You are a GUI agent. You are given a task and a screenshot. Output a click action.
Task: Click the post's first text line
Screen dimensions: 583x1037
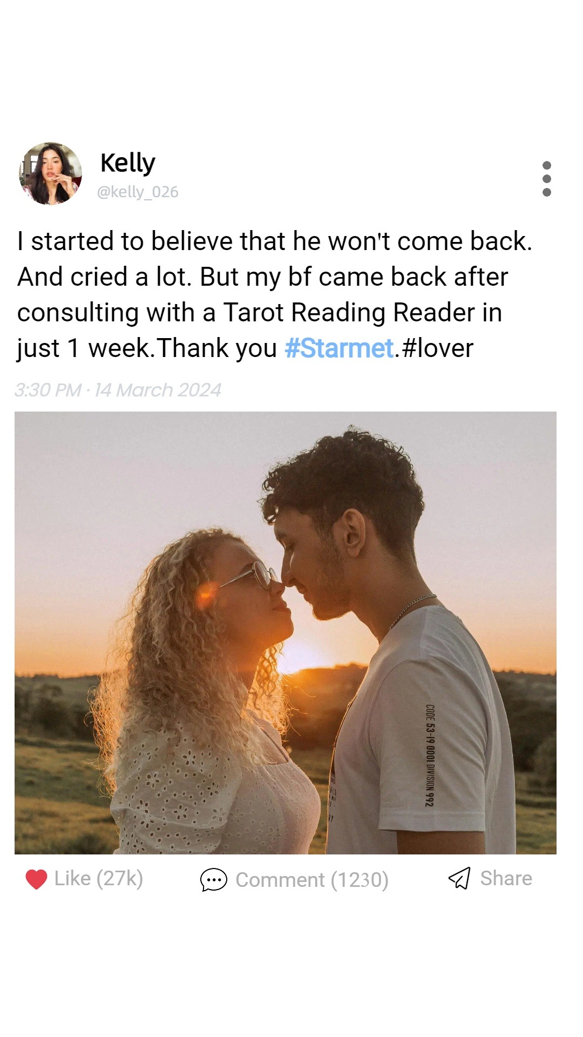tap(275, 241)
